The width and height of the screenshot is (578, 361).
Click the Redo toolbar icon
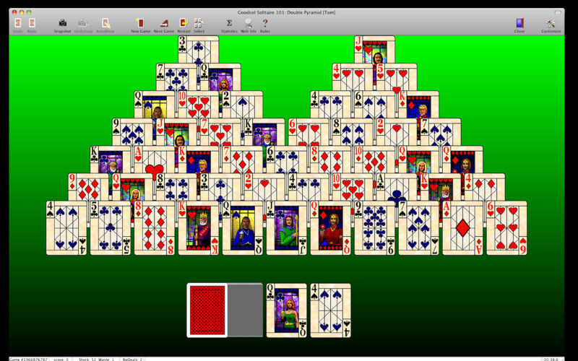(32, 23)
